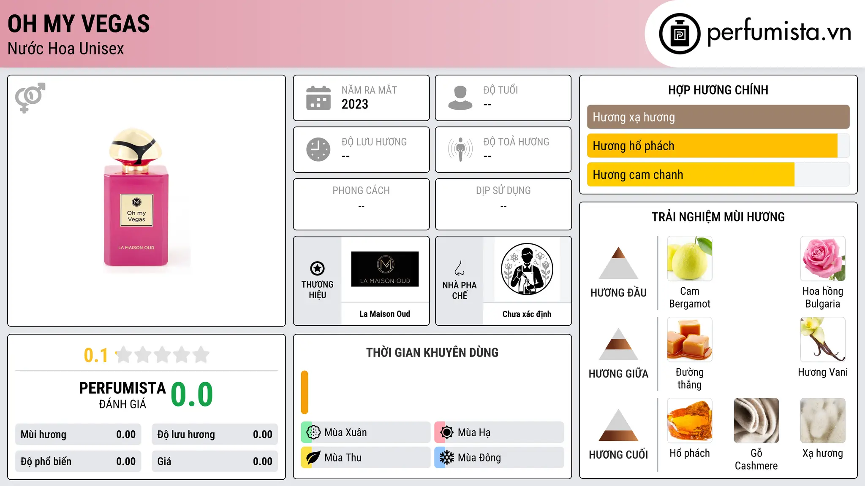Click the Mùa Thu leaf icon
865x486 pixels.
(x=313, y=458)
